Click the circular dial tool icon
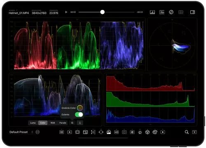This screenshot has width=206, height=148. (140, 132)
